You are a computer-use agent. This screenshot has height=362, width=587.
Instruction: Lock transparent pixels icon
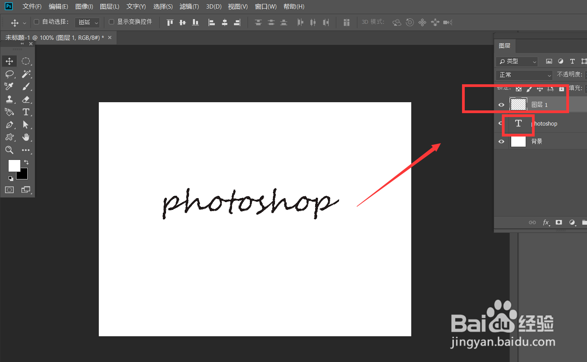[519, 89]
